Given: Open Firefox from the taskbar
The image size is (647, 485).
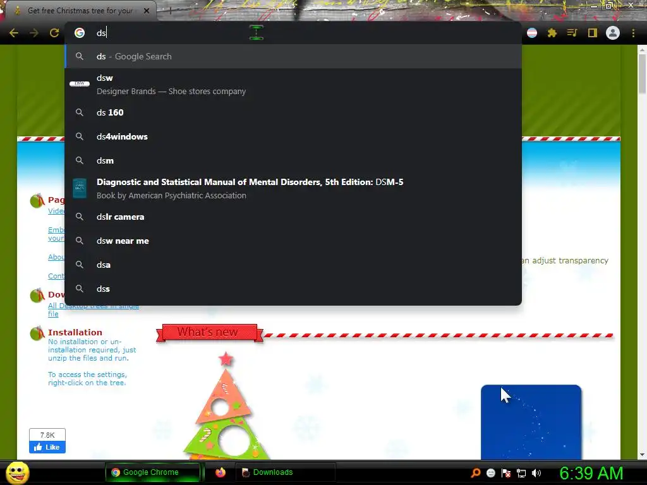Looking at the screenshot, I should pyautogui.click(x=221, y=472).
